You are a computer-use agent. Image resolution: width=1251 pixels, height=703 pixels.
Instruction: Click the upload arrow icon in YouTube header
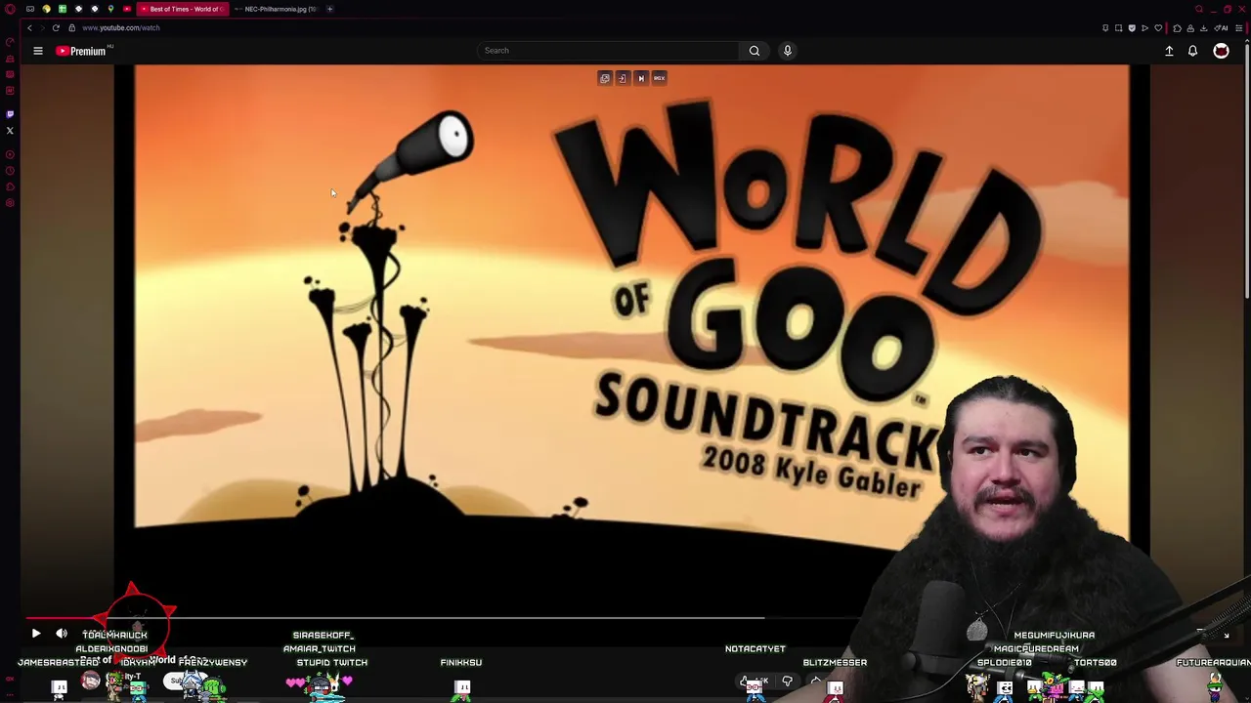[x=1169, y=51]
